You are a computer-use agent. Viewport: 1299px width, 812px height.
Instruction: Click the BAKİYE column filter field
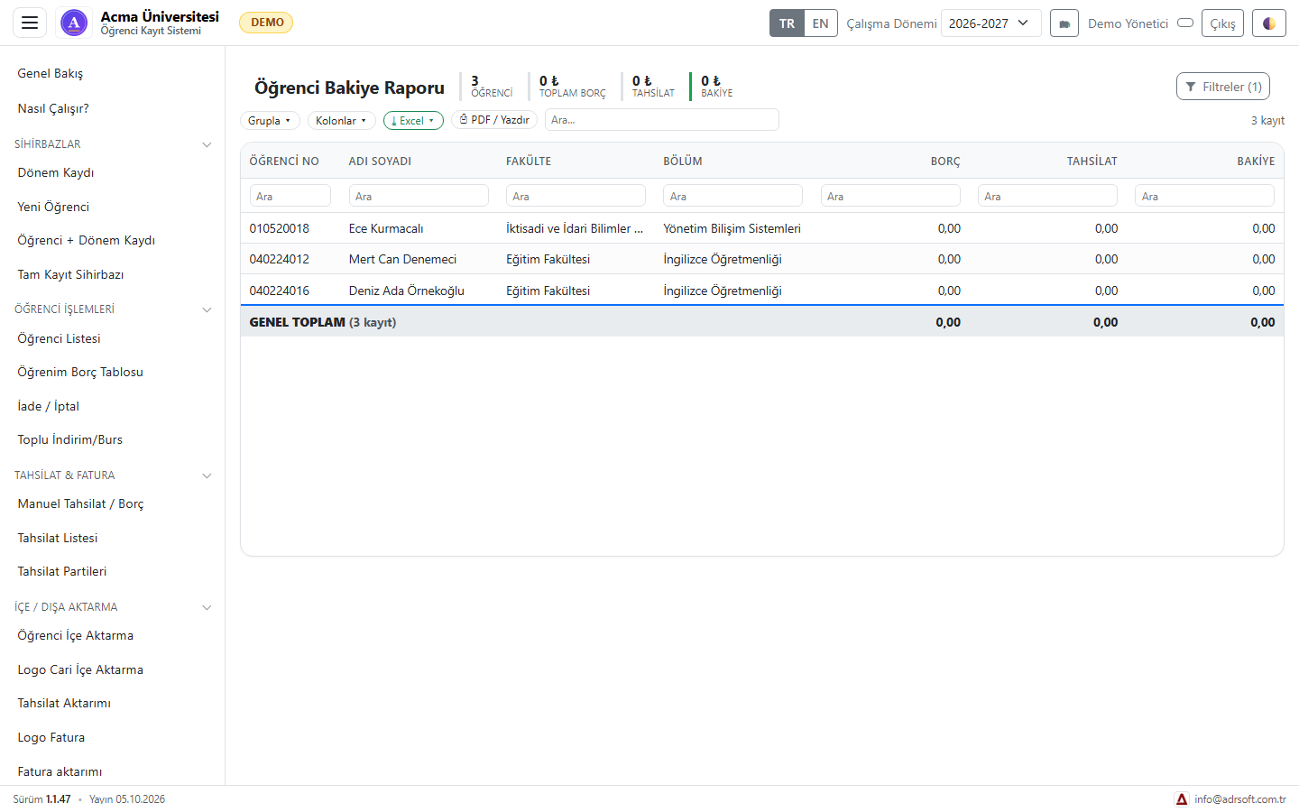click(x=1205, y=196)
